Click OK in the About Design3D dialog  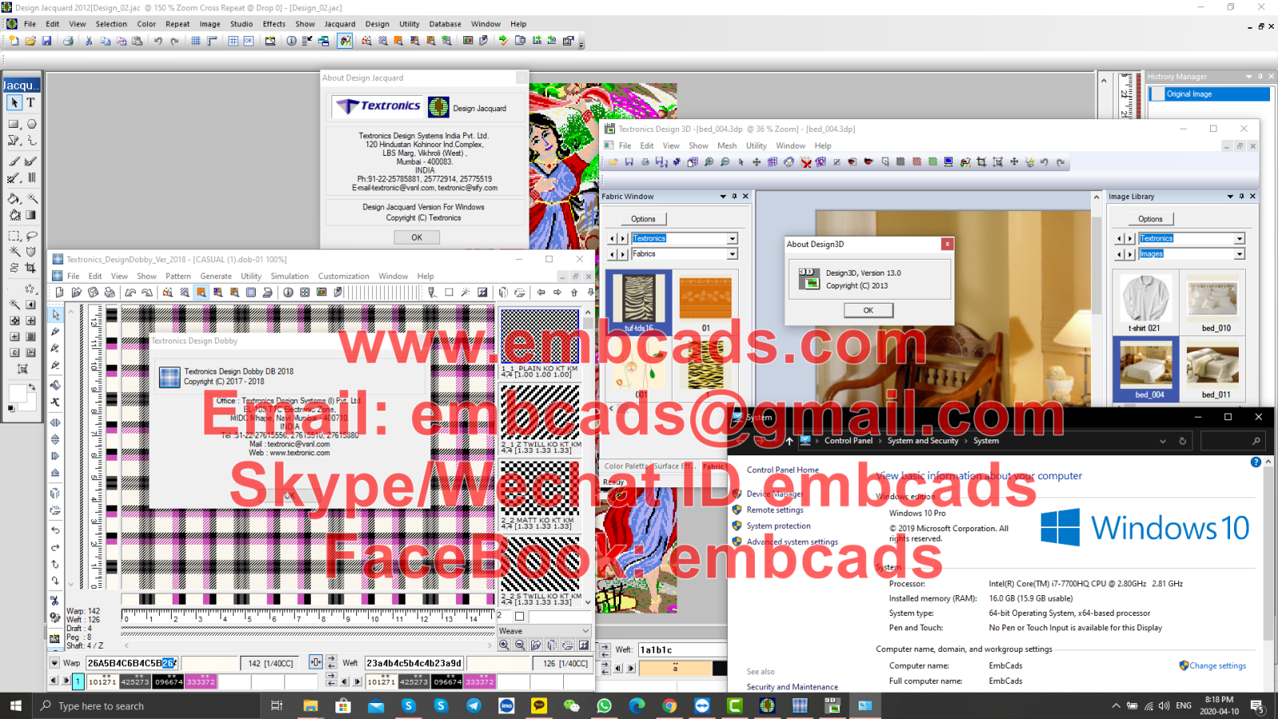pos(867,310)
